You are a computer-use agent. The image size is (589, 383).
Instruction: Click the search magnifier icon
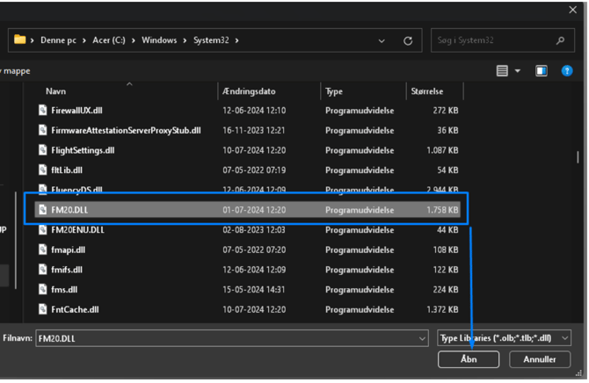pyautogui.click(x=560, y=40)
